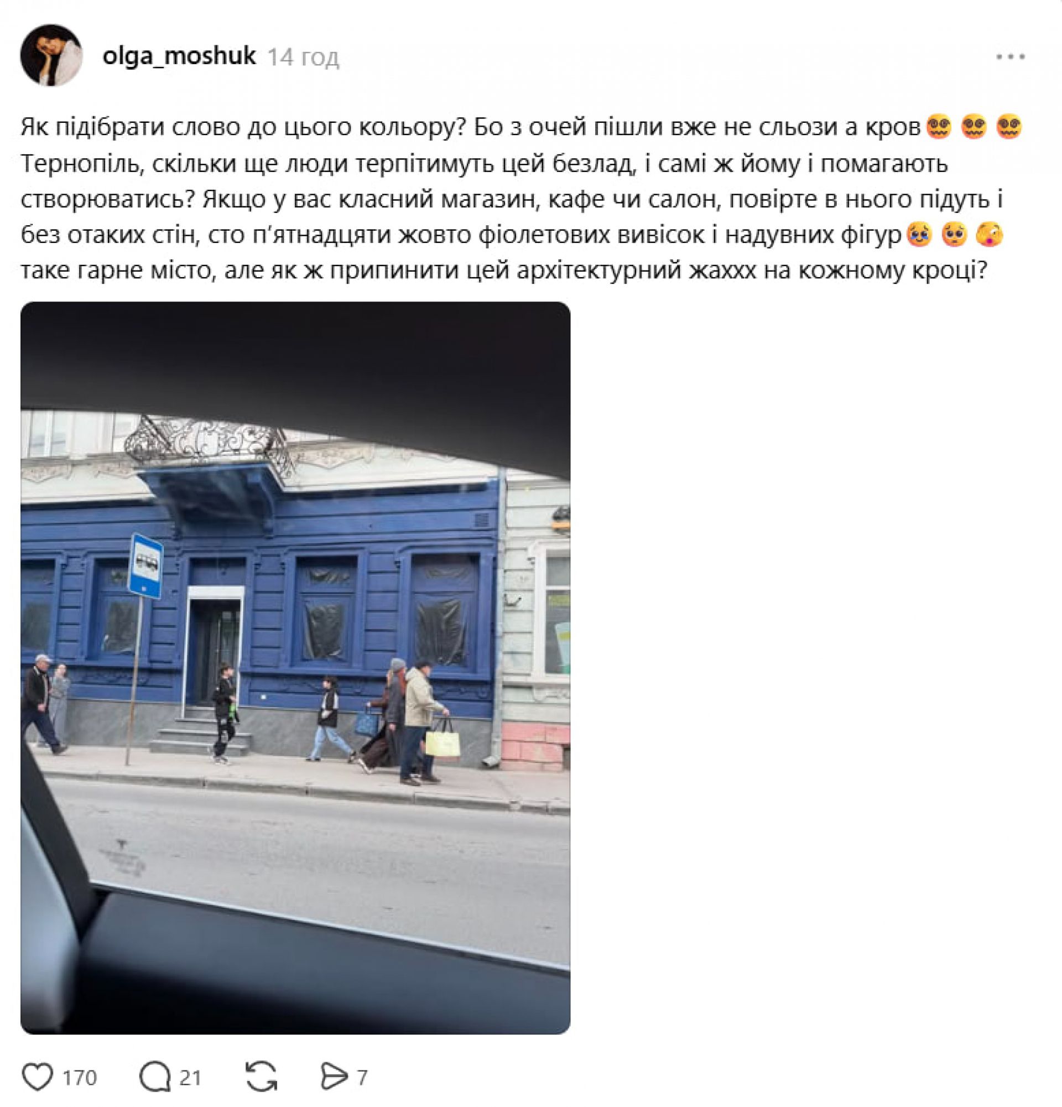
Task: Click the like count 170
Action: point(80,1078)
